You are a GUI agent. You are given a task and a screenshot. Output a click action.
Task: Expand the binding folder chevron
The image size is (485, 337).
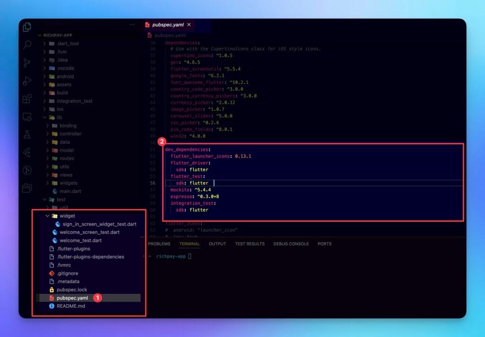pyautogui.click(x=47, y=126)
